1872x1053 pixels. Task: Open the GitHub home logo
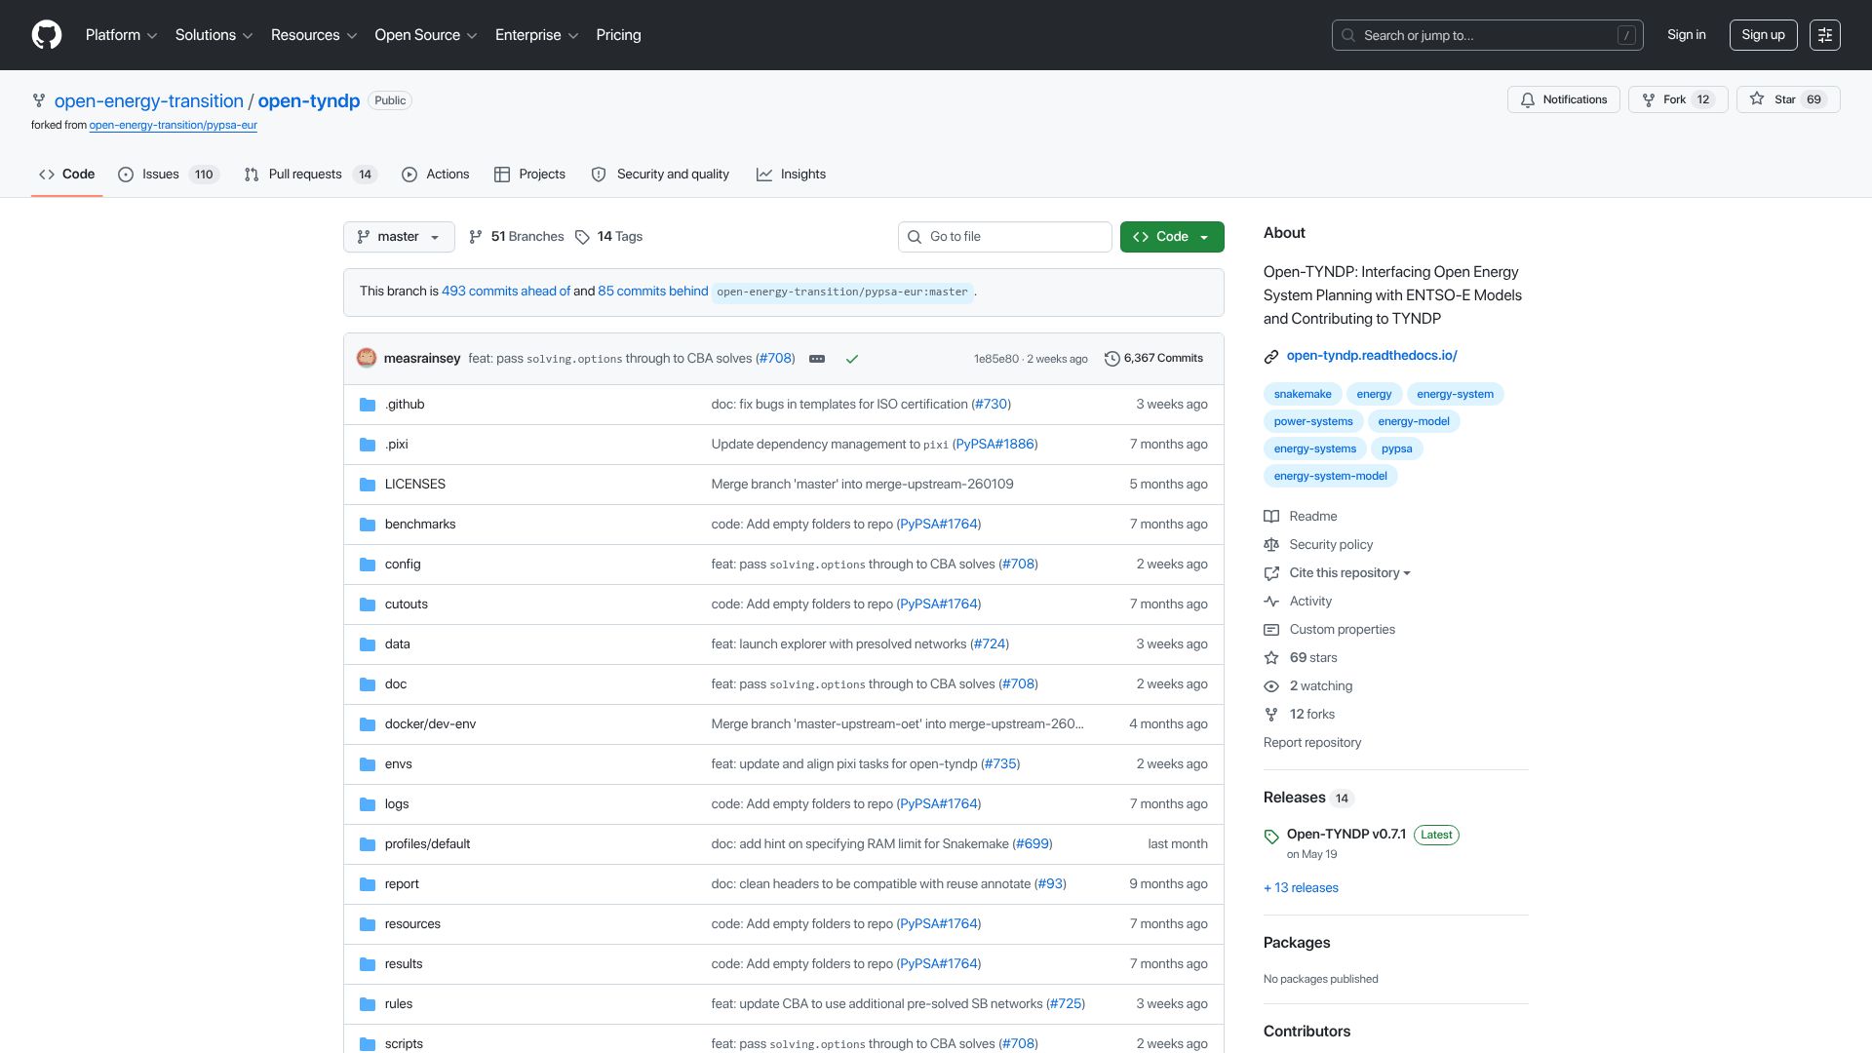pos(47,35)
